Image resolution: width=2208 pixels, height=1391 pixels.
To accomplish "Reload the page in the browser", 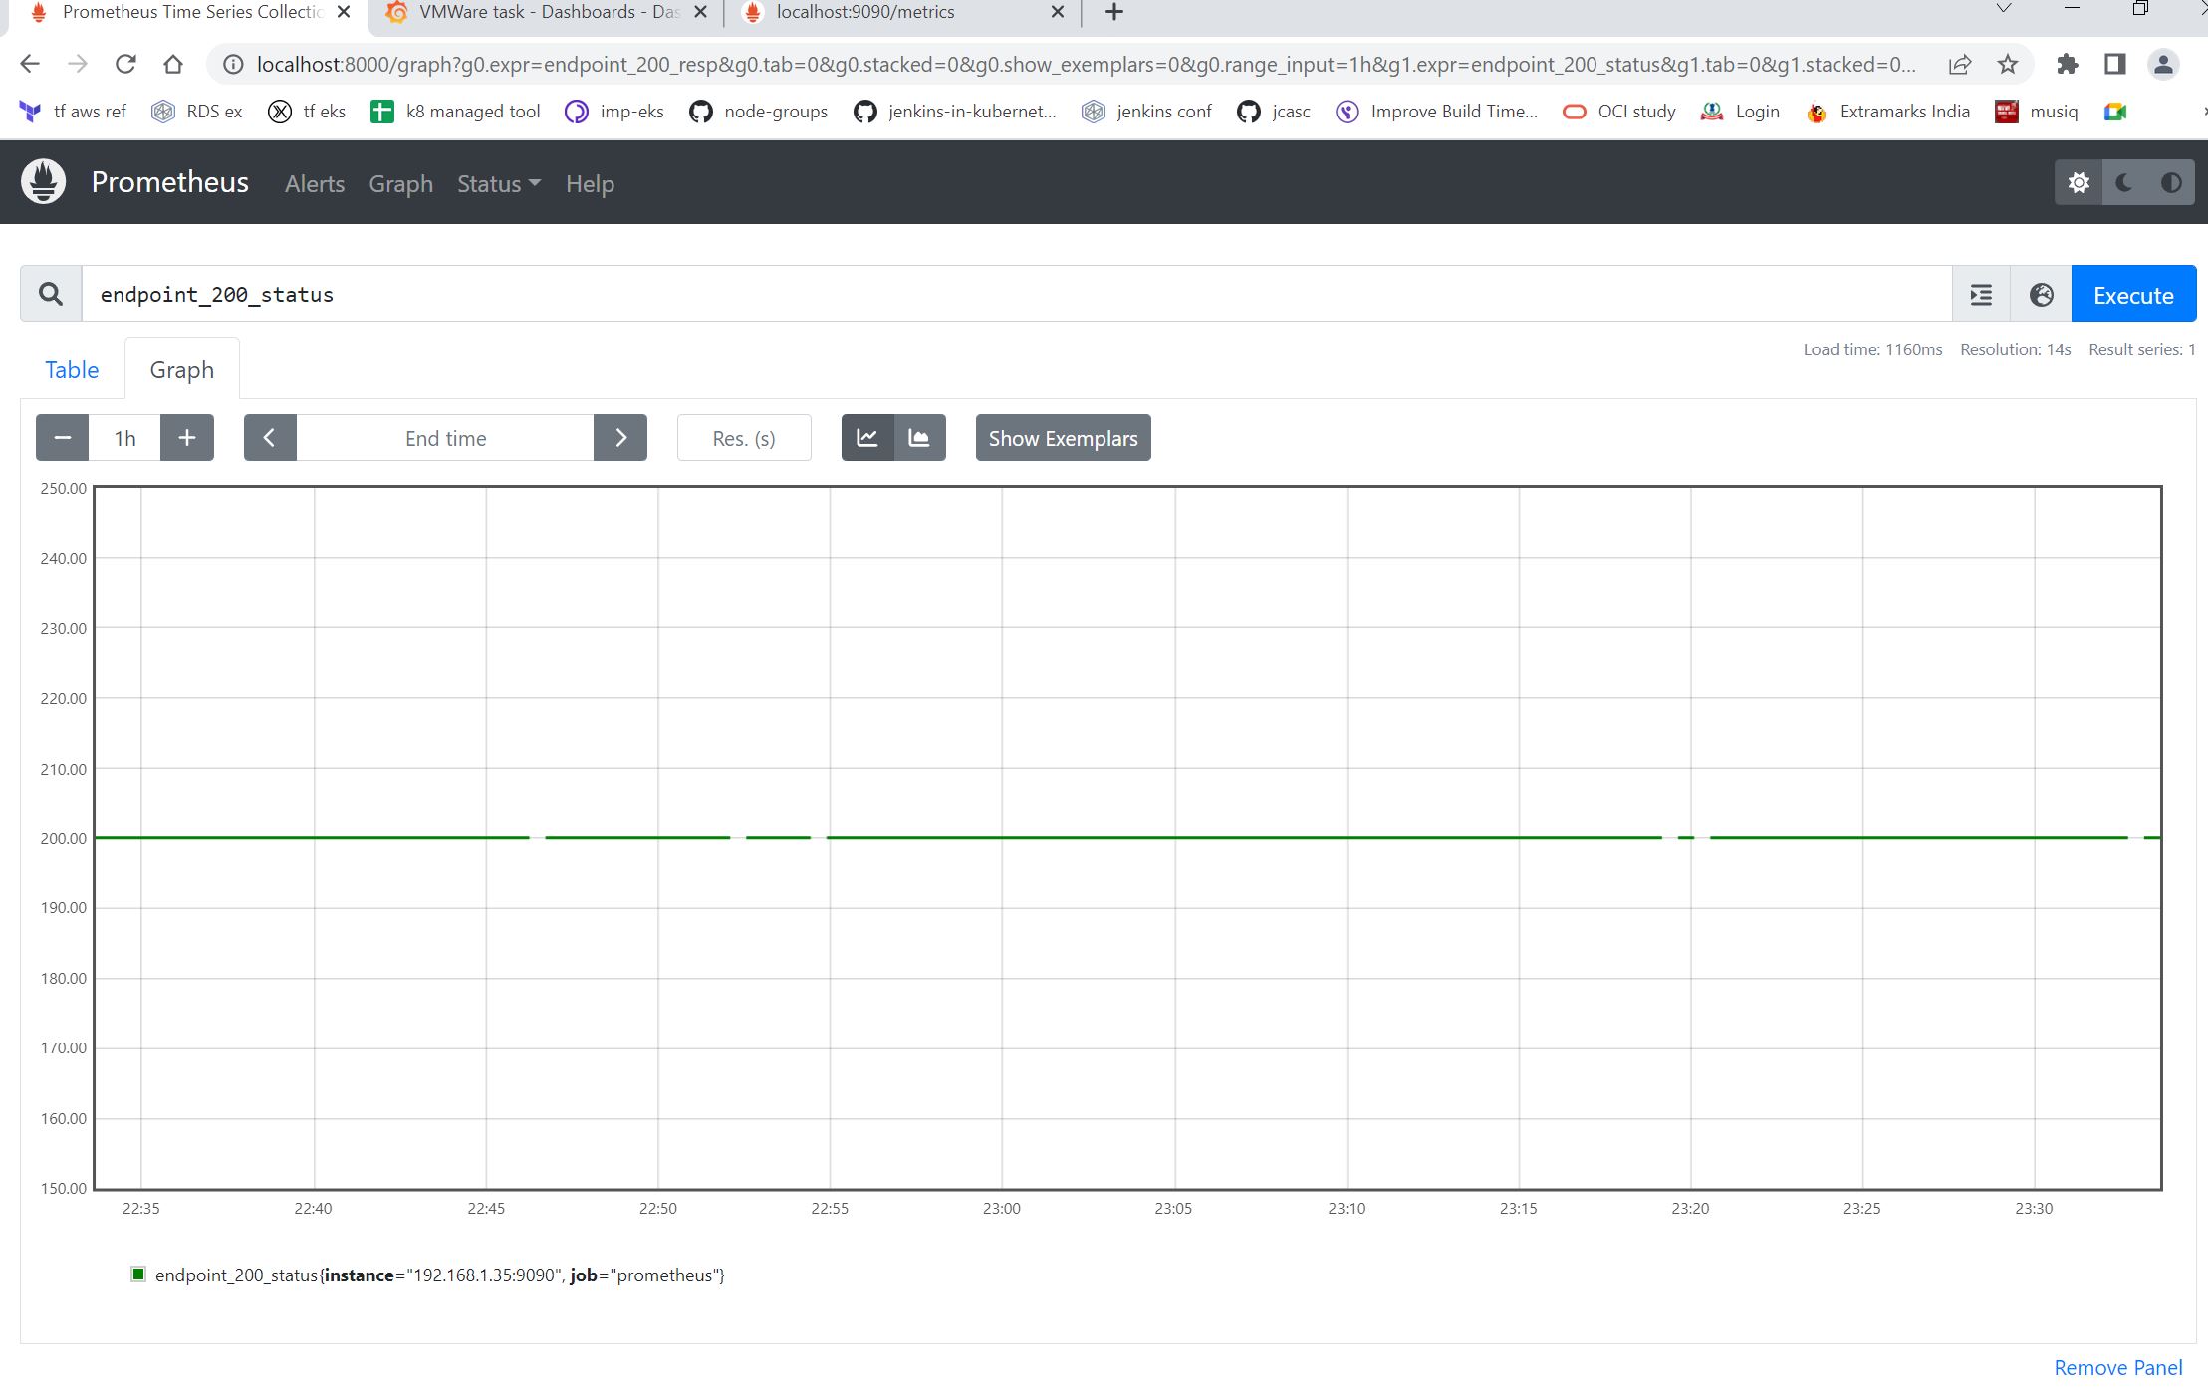I will (125, 64).
